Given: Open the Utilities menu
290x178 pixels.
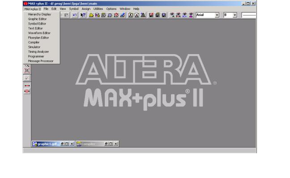Looking at the screenshot, I should (98, 8).
